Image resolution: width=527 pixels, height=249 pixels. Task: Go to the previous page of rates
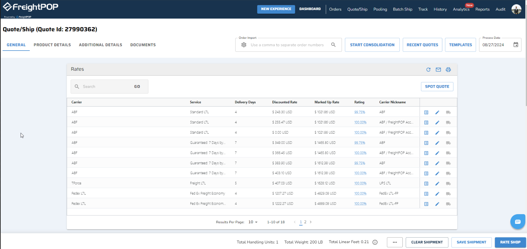click(295, 222)
